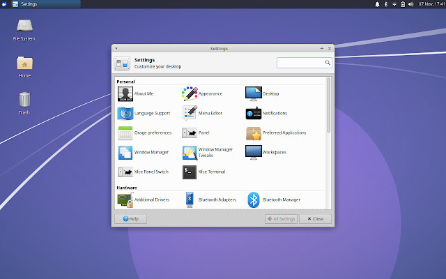Click the battery indicator icon
The width and height of the screenshot is (446, 279).
coord(403,4)
